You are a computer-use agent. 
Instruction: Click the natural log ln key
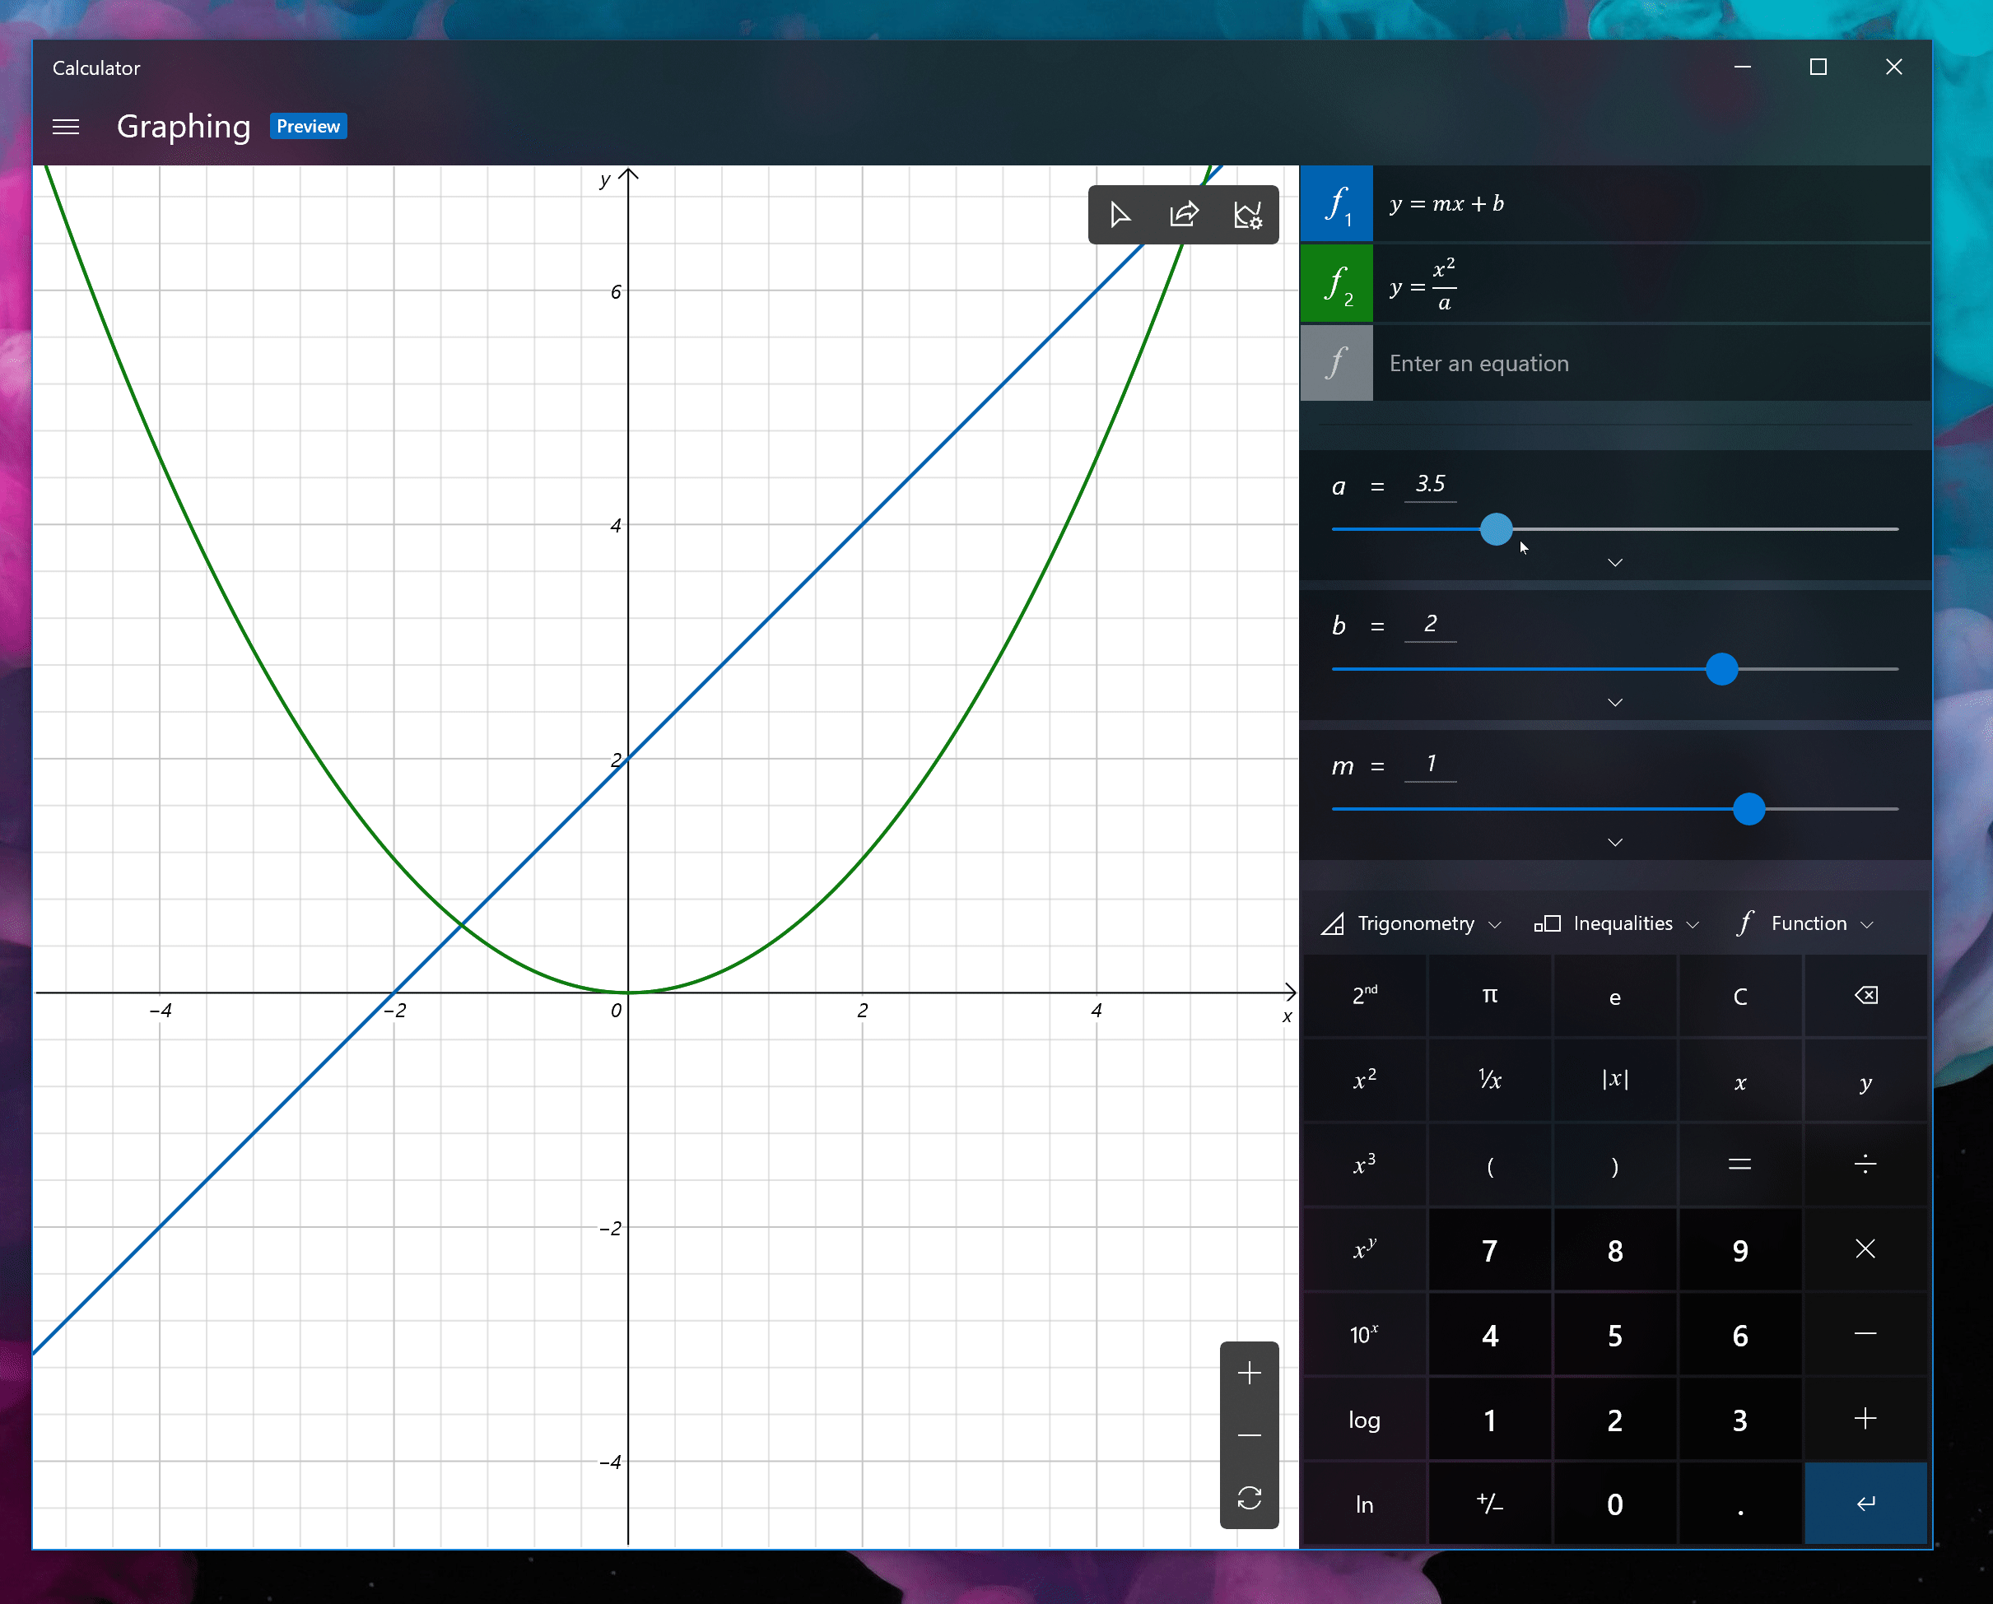point(1366,1501)
